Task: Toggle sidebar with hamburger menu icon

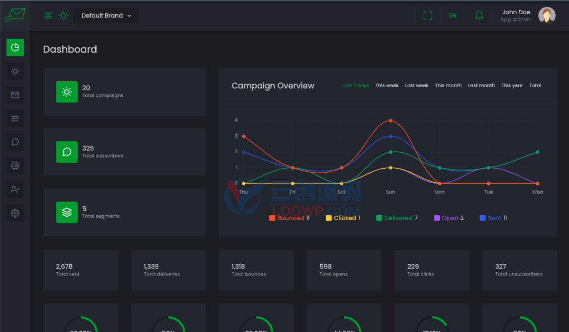Action: tap(48, 16)
